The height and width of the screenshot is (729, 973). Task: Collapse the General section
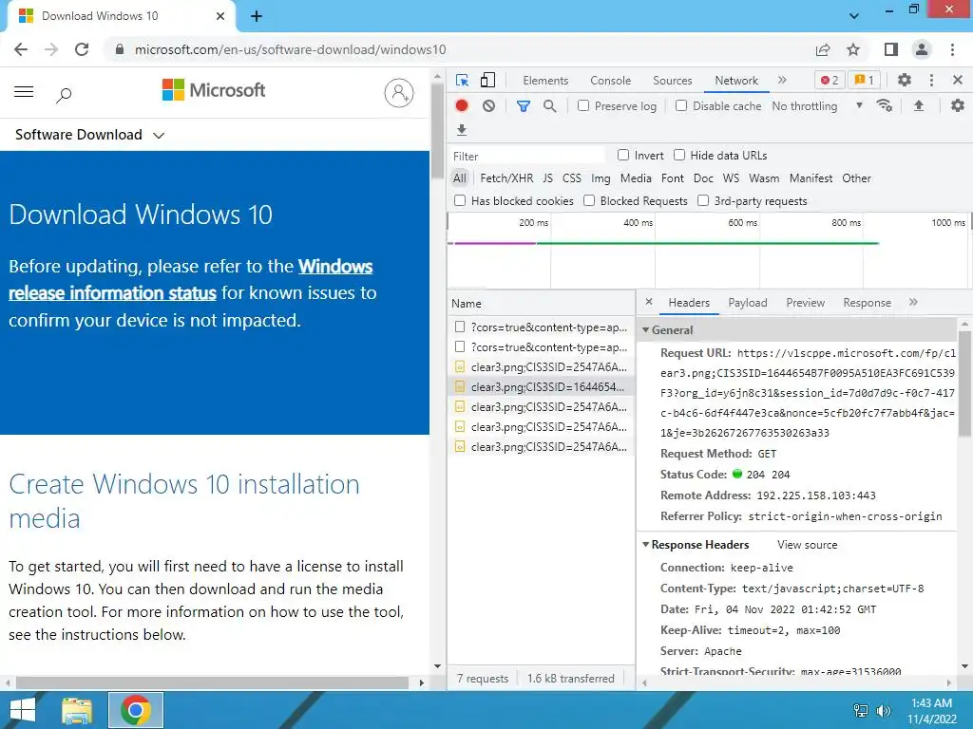point(646,329)
